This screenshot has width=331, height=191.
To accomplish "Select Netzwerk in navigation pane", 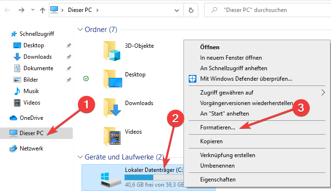I will [31, 149].
